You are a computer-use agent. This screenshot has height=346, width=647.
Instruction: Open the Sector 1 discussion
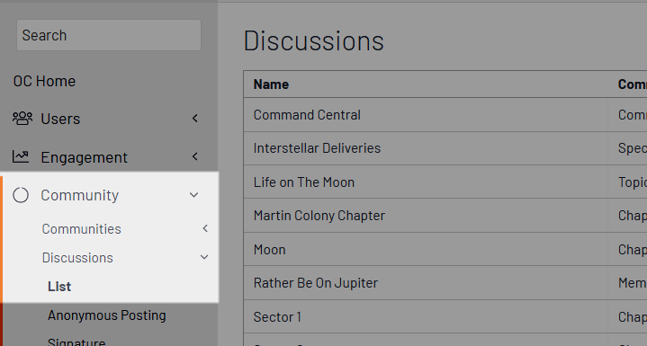277,317
